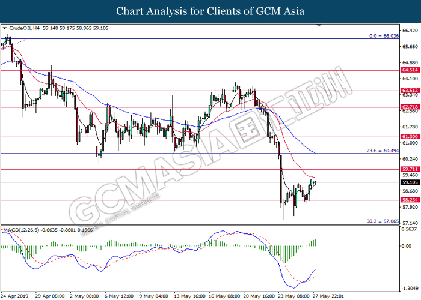Image resolution: width=421 pixels, height=300 pixels.
Task: Click the red 63.512 price tag
Action: pos(408,91)
